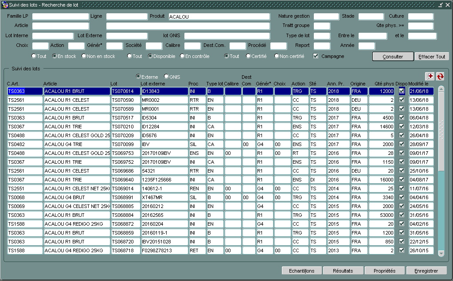The width and height of the screenshot is (453, 281).
Task: Select the En contrôle radio button
Action: (182, 56)
